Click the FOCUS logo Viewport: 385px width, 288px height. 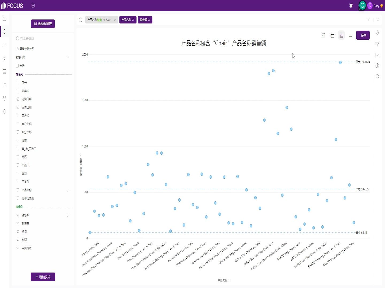pos(12,6)
